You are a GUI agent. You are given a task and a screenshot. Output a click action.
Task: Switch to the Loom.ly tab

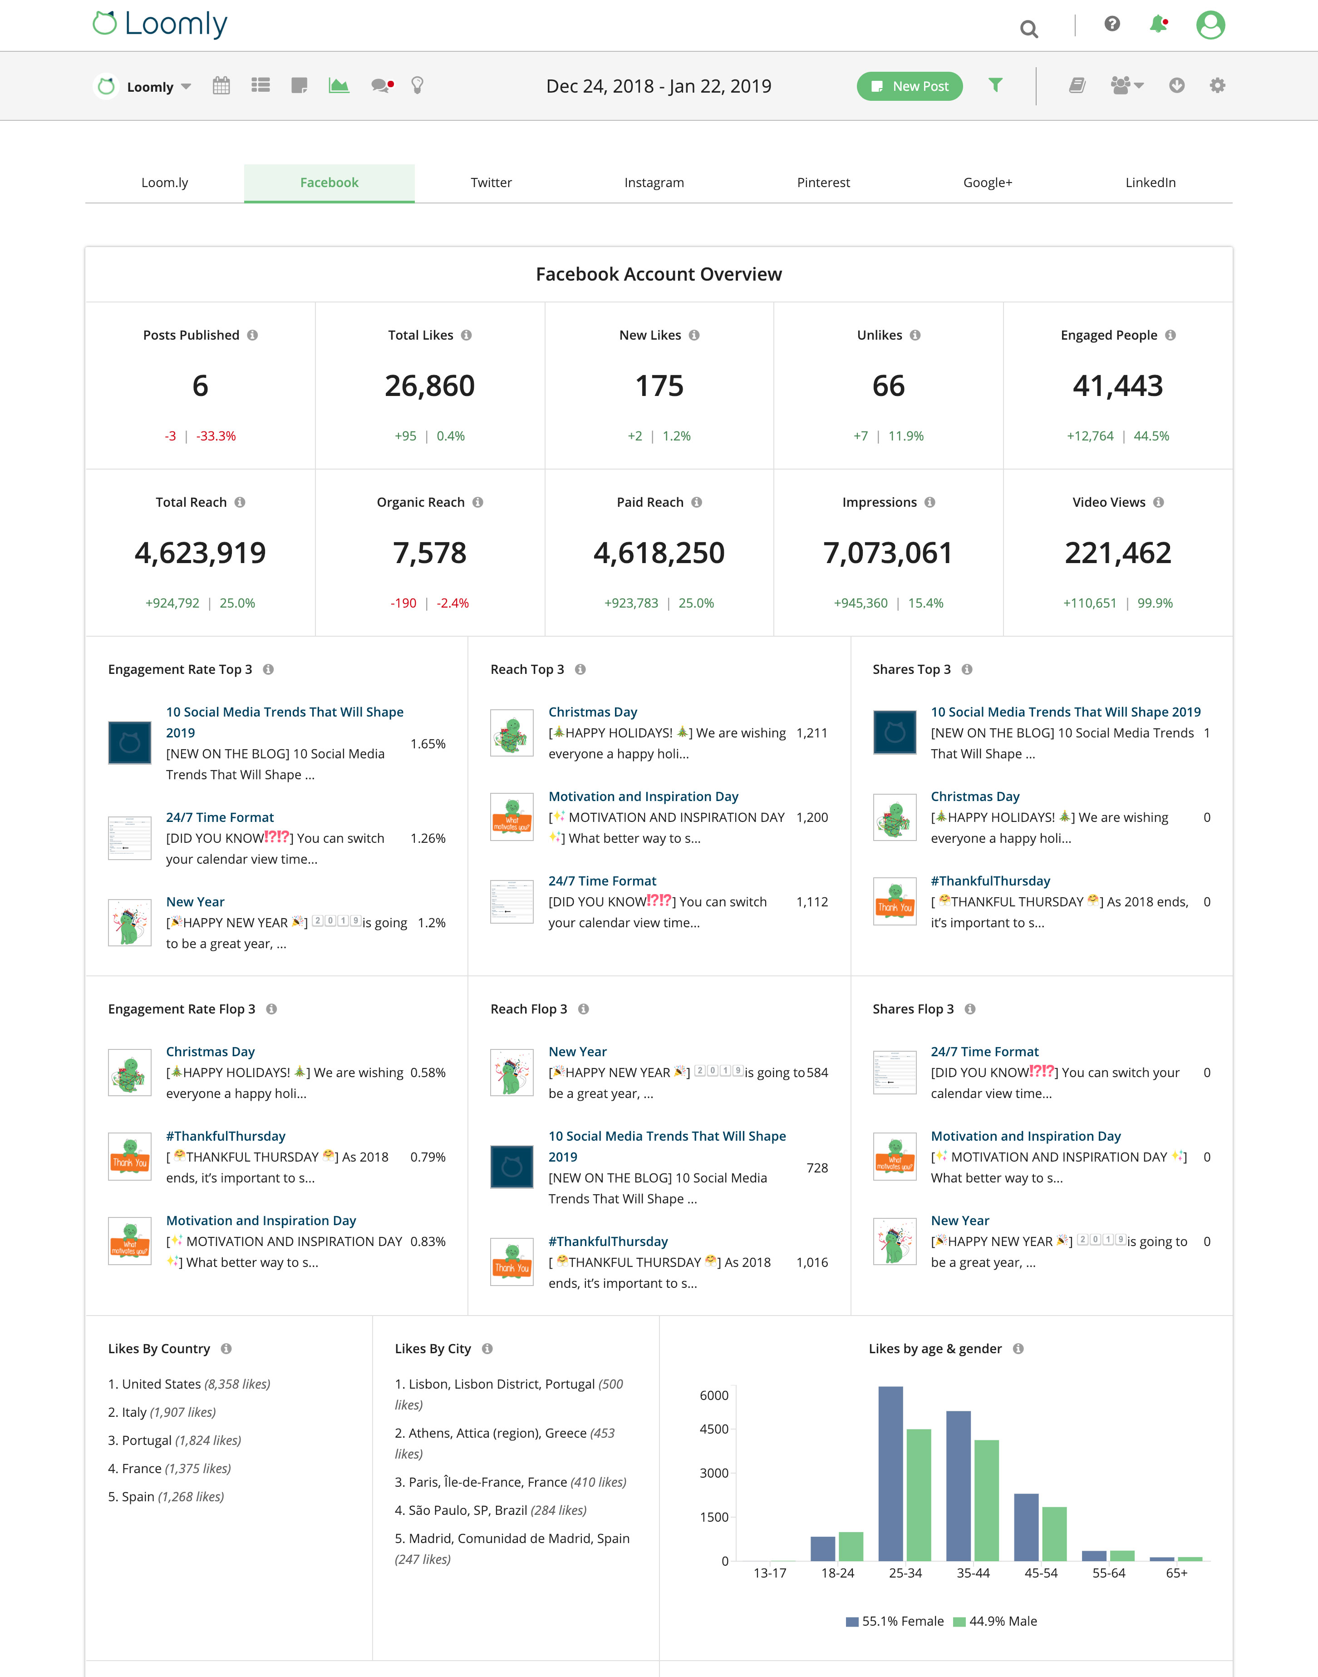pyautogui.click(x=164, y=183)
